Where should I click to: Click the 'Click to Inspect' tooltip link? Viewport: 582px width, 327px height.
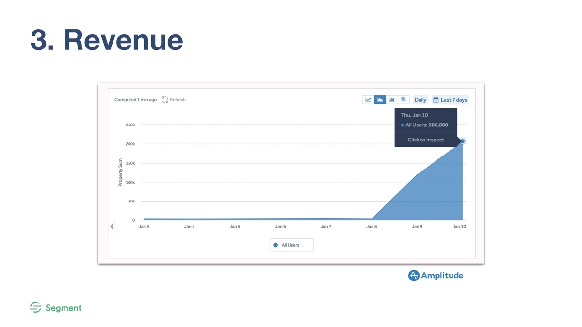tap(426, 140)
